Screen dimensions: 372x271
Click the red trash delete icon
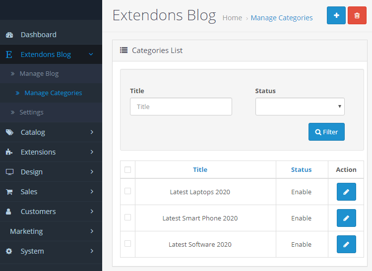357,15
